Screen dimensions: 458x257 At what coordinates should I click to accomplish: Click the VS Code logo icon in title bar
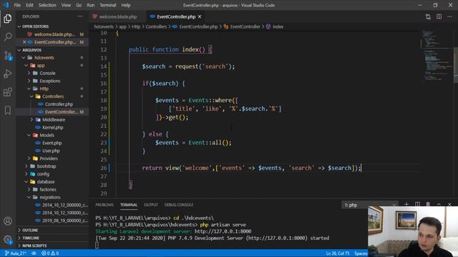(x=6, y=5)
